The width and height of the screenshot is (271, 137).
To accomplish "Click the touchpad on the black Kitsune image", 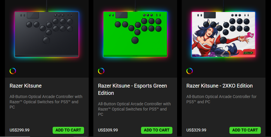I will tap(33, 15).
